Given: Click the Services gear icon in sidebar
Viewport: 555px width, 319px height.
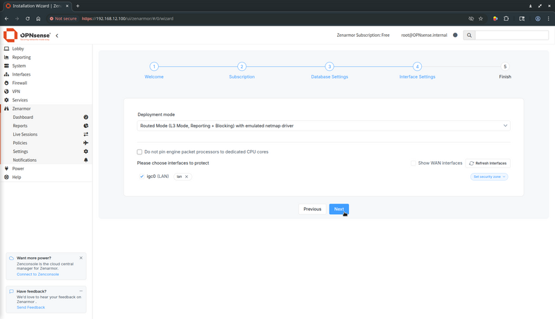Looking at the screenshot, I should click(x=6, y=100).
